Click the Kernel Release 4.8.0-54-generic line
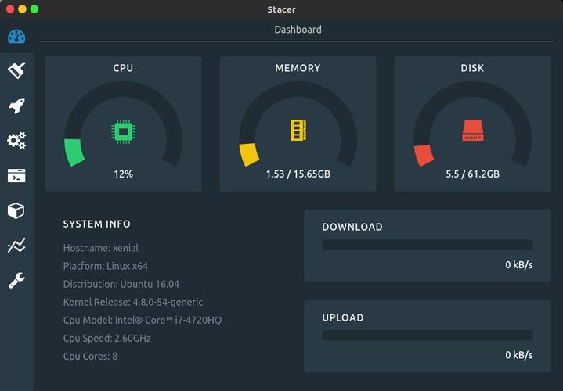The width and height of the screenshot is (563, 391). click(x=133, y=302)
